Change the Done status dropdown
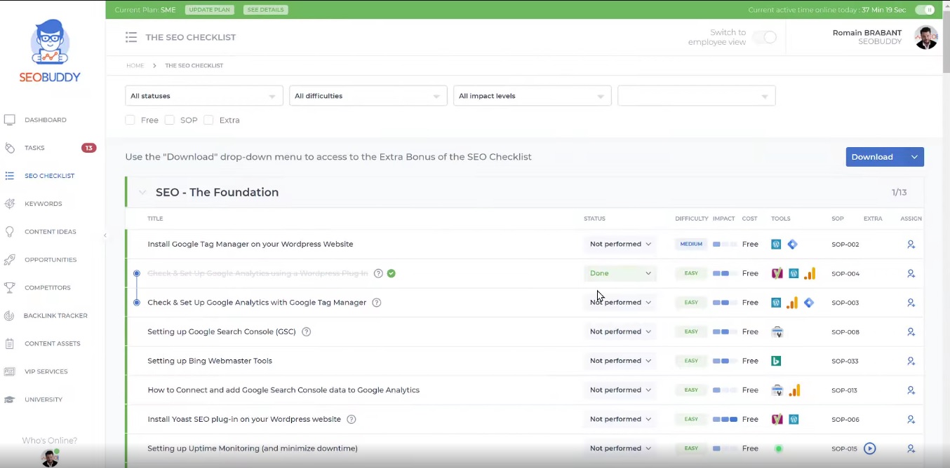Image resolution: width=950 pixels, height=468 pixels. [620, 273]
